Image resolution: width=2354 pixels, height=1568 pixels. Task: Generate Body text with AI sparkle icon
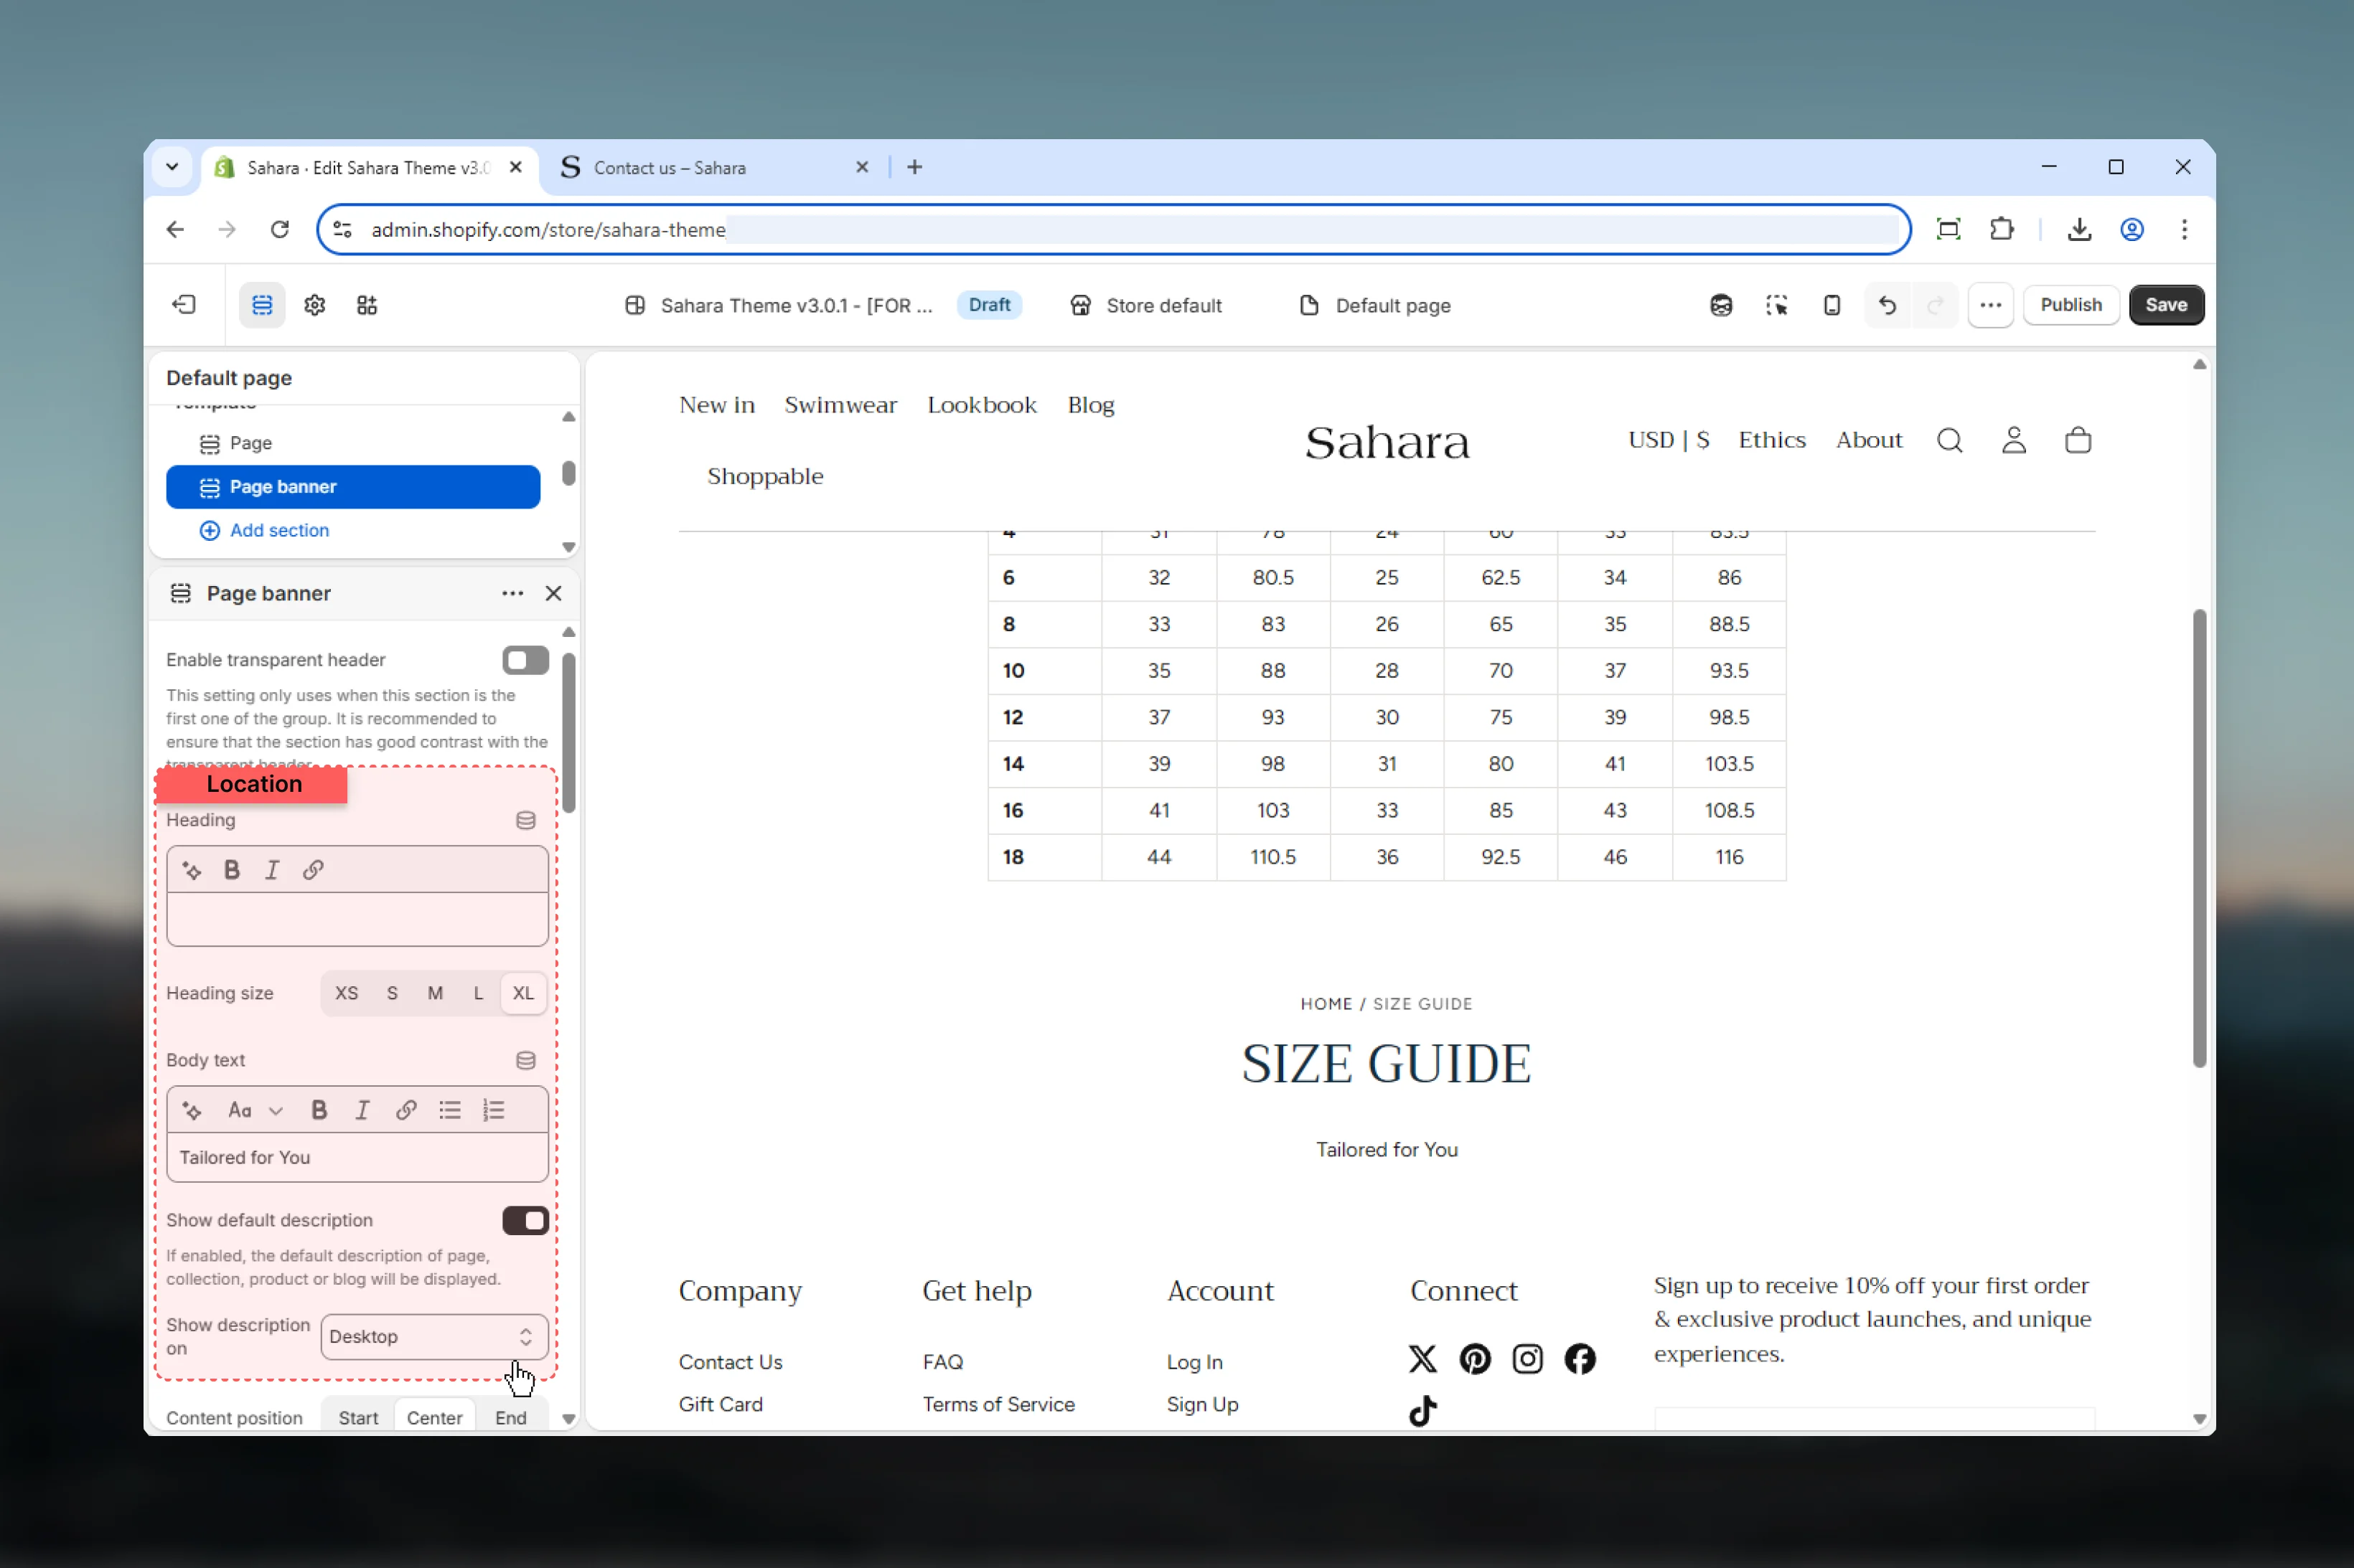coord(192,1110)
